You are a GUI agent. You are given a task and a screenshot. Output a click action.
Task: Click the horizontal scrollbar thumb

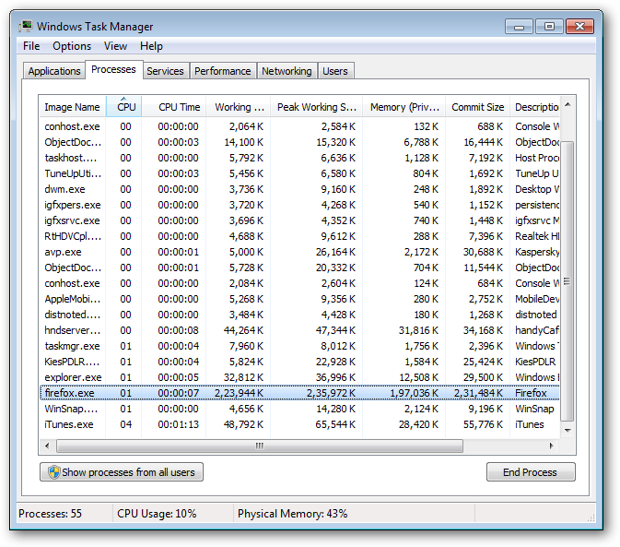click(260, 446)
